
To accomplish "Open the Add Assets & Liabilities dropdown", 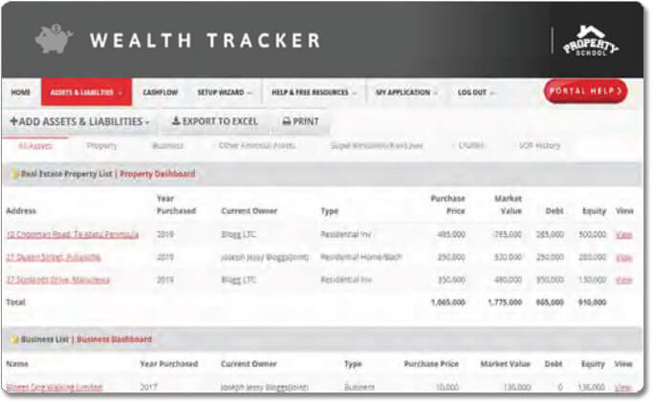I will pyautogui.click(x=79, y=121).
